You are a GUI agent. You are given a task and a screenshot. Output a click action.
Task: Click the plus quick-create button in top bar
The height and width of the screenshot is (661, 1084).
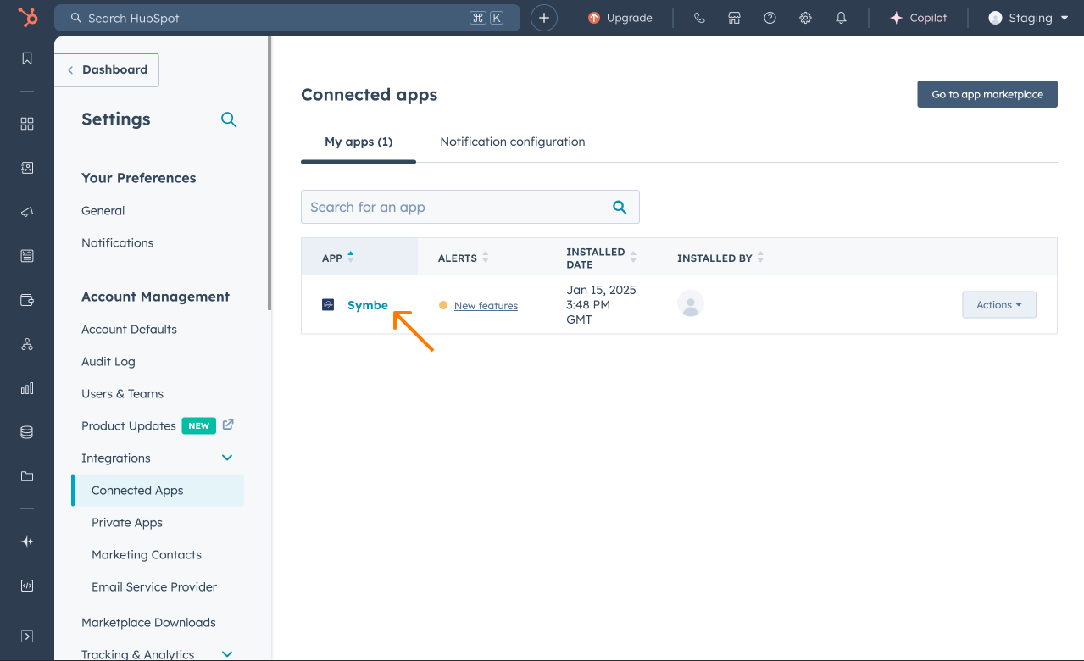(x=544, y=18)
